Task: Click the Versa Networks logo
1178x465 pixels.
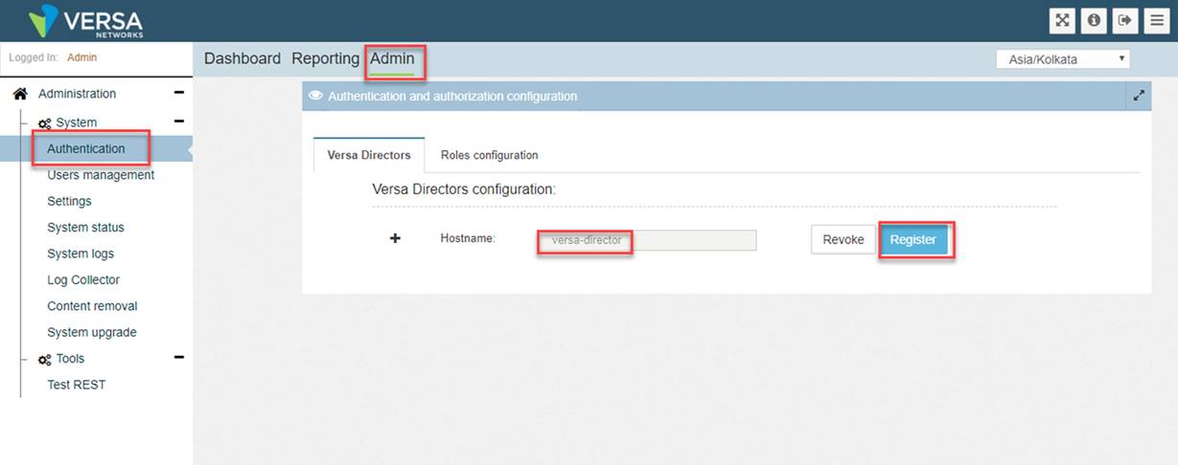Action: click(x=83, y=21)
